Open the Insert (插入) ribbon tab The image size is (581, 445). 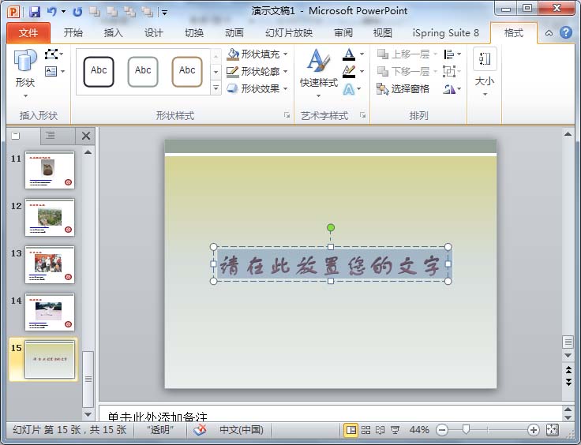[x=114, y=33]
